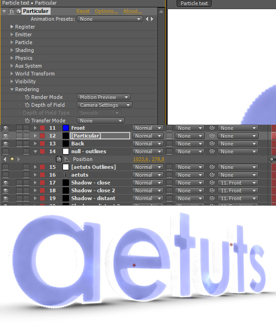Expand the Particle group

coord(11,42)
